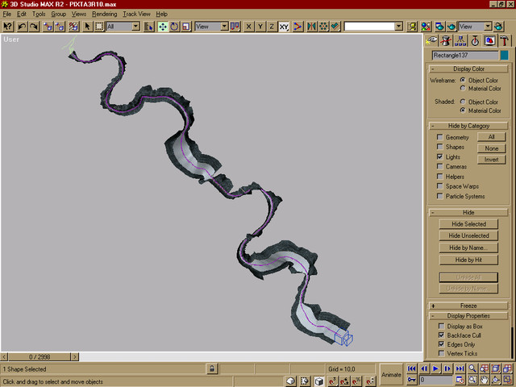Image resolution: width=516 pixels, height=387 pixels.
Task: Toggle the 3D Snap magnet icon
Action: point(333,381)
